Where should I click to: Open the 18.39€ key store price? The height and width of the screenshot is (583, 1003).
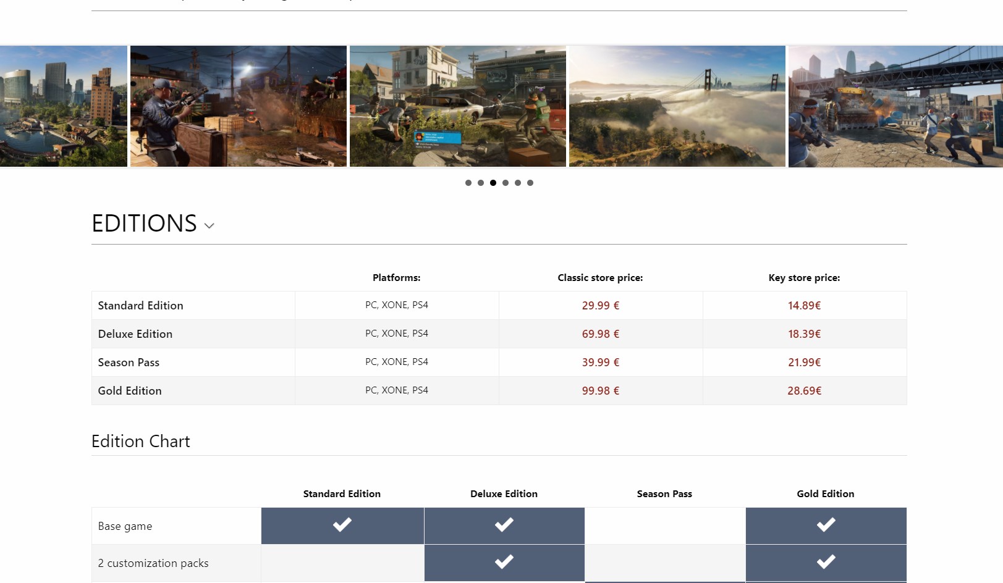point(805,334)
